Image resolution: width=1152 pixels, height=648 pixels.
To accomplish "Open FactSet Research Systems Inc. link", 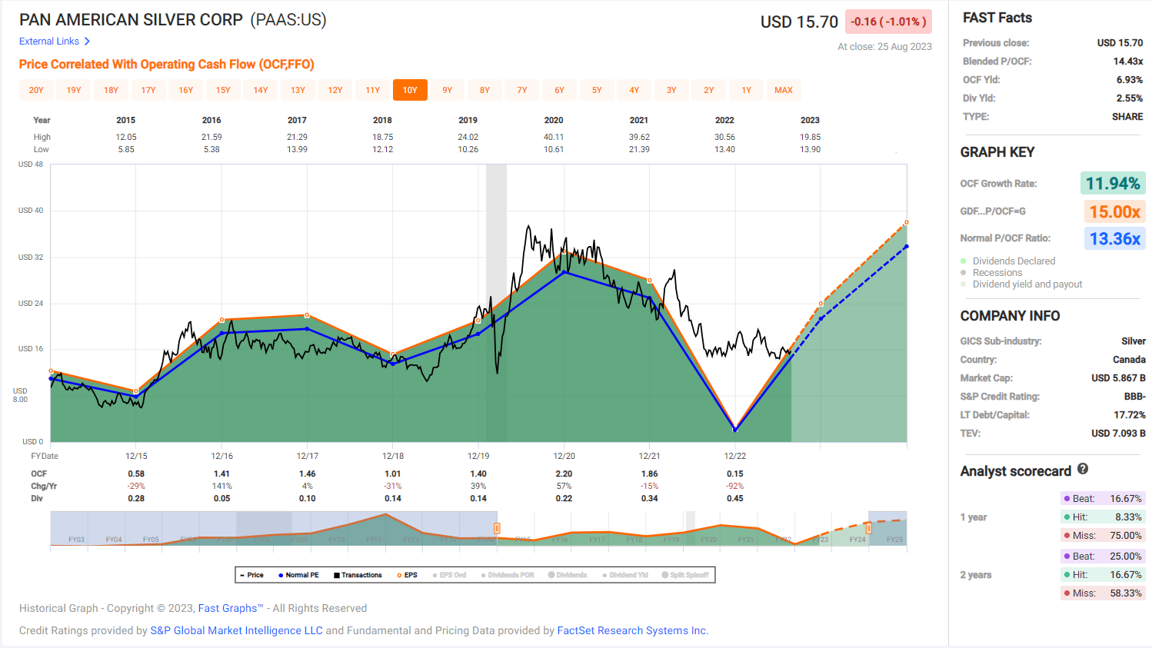I will [632, 630].
